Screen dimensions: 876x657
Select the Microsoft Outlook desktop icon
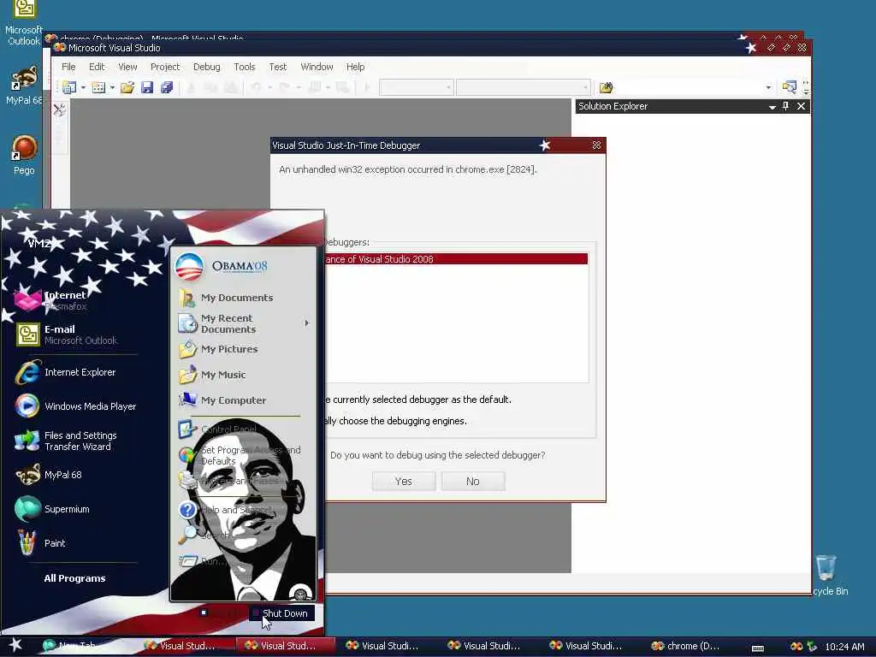(x=23, y=23)
